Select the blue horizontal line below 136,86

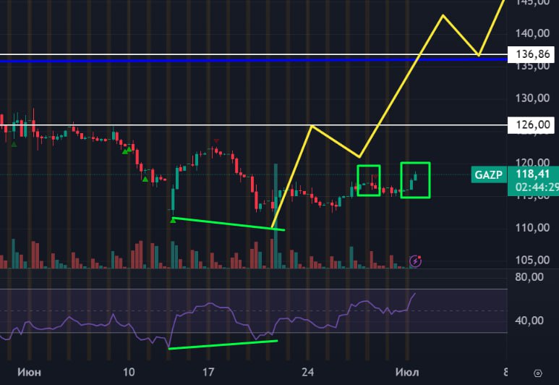point(253,60)
